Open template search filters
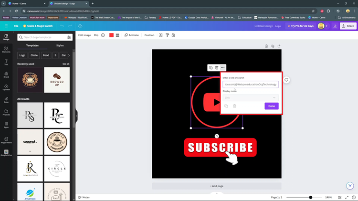Image resolution: width=358 pixels, height=201 pixels. click(x=69, y=37)
